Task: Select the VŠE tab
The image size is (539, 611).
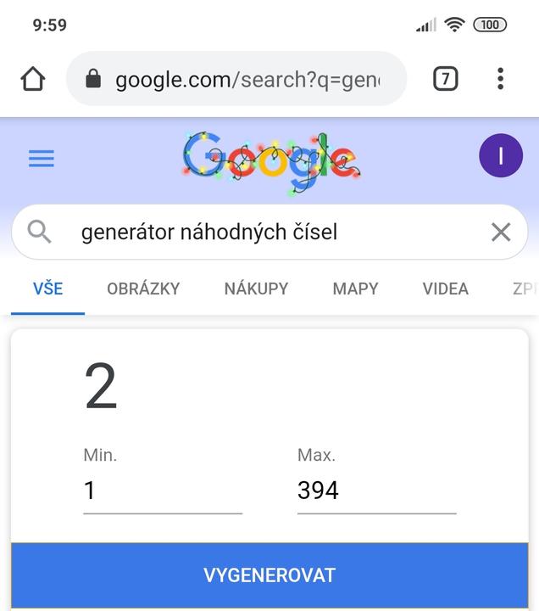Action: pos(47,289)
